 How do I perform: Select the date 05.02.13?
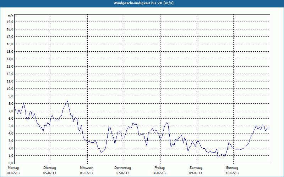point(50,173)
